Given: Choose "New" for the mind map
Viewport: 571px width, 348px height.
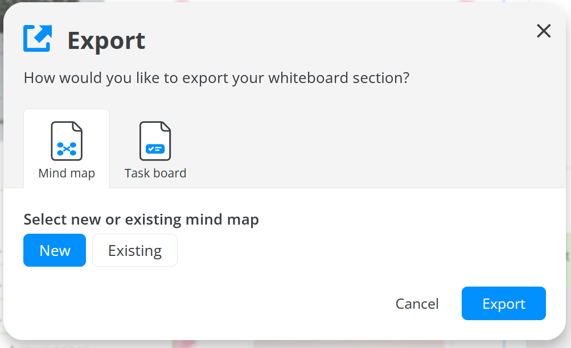Looking at the screenshot, I should [54, 250].
